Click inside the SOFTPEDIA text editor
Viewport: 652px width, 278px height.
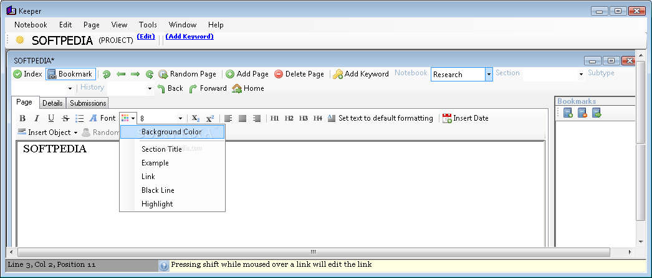280,193
